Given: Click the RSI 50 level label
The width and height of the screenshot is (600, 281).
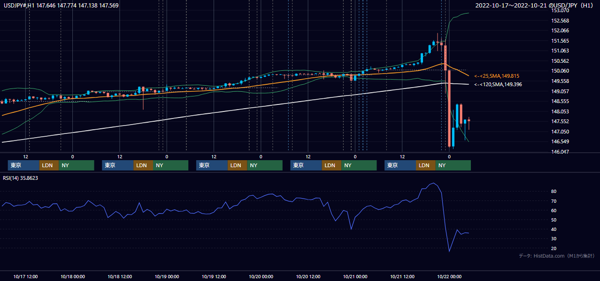Looking at the screenshot, I should 554,220.
